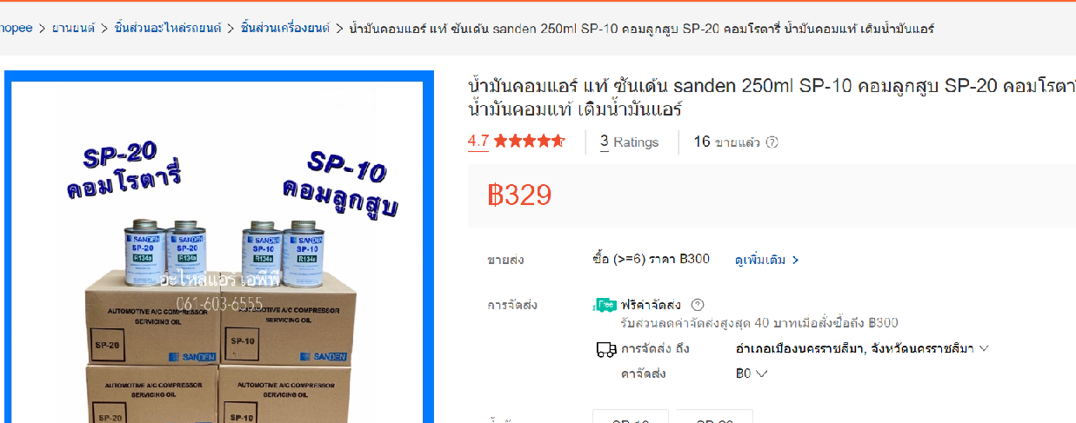
Task: Go to ยานยนต์ breadcrumb category
Action: pyautogui.click(x=73, y=29)
